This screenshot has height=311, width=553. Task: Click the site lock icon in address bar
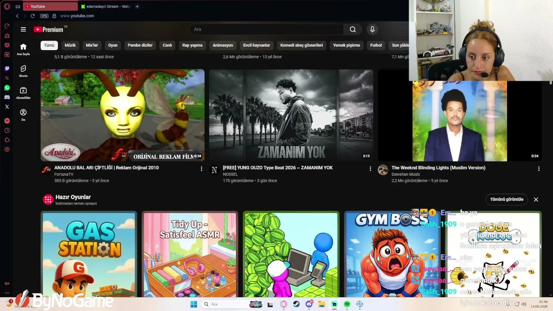pos(54,16)
